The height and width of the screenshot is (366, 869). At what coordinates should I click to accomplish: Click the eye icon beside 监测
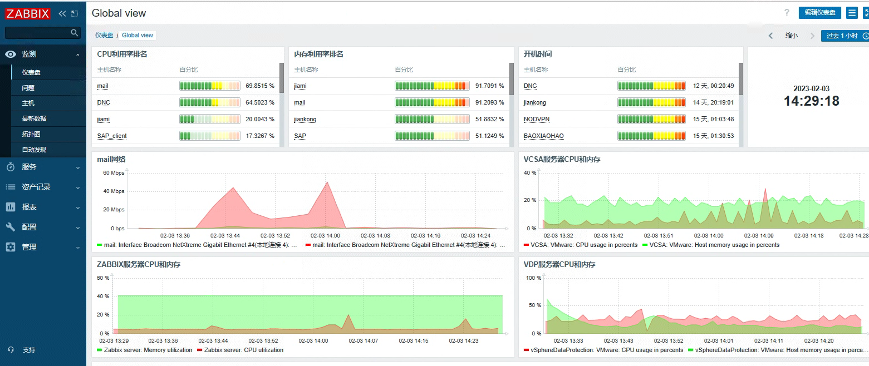(11, 54)
